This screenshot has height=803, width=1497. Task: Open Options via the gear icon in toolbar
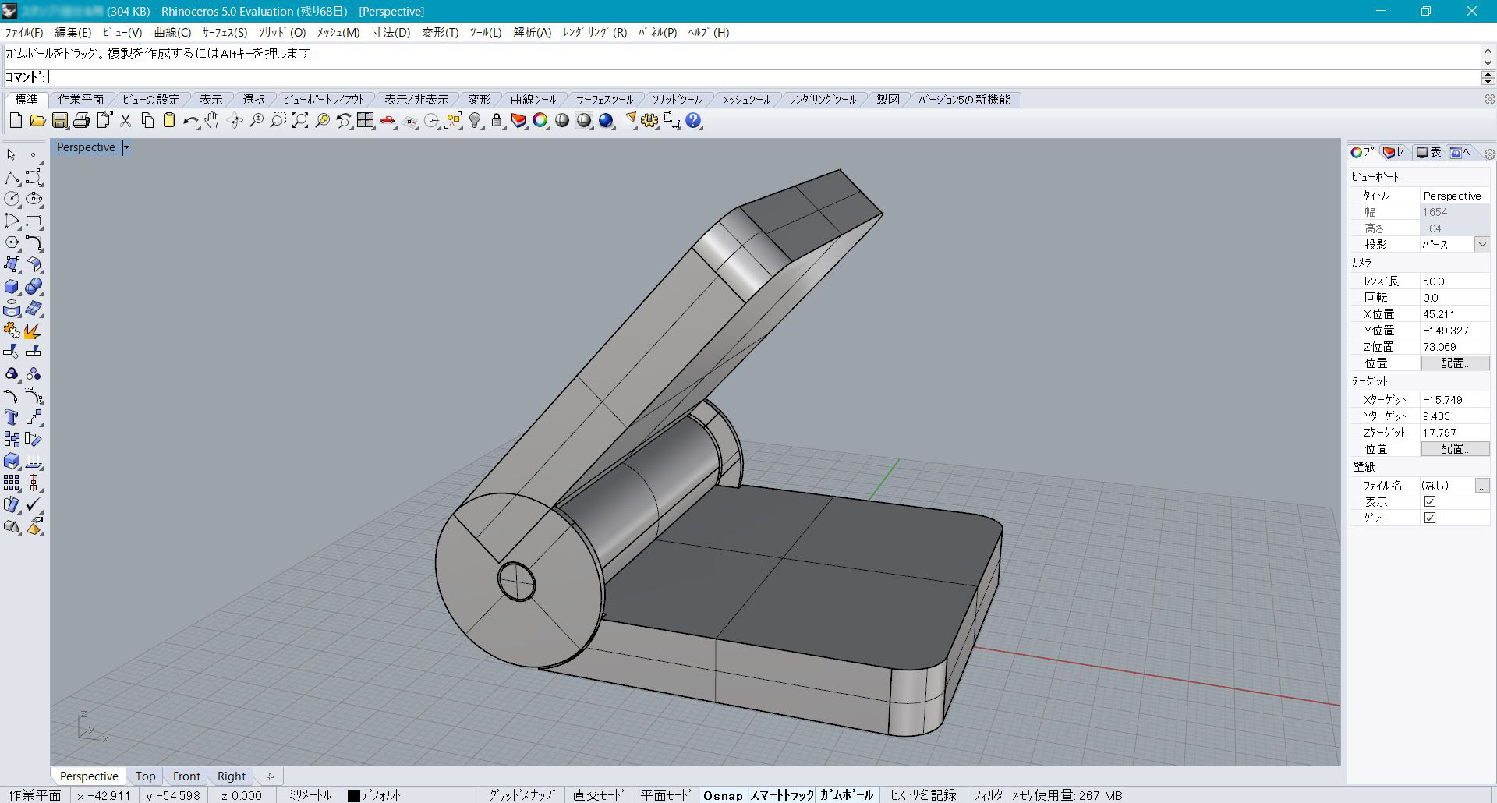coord(649,121)
